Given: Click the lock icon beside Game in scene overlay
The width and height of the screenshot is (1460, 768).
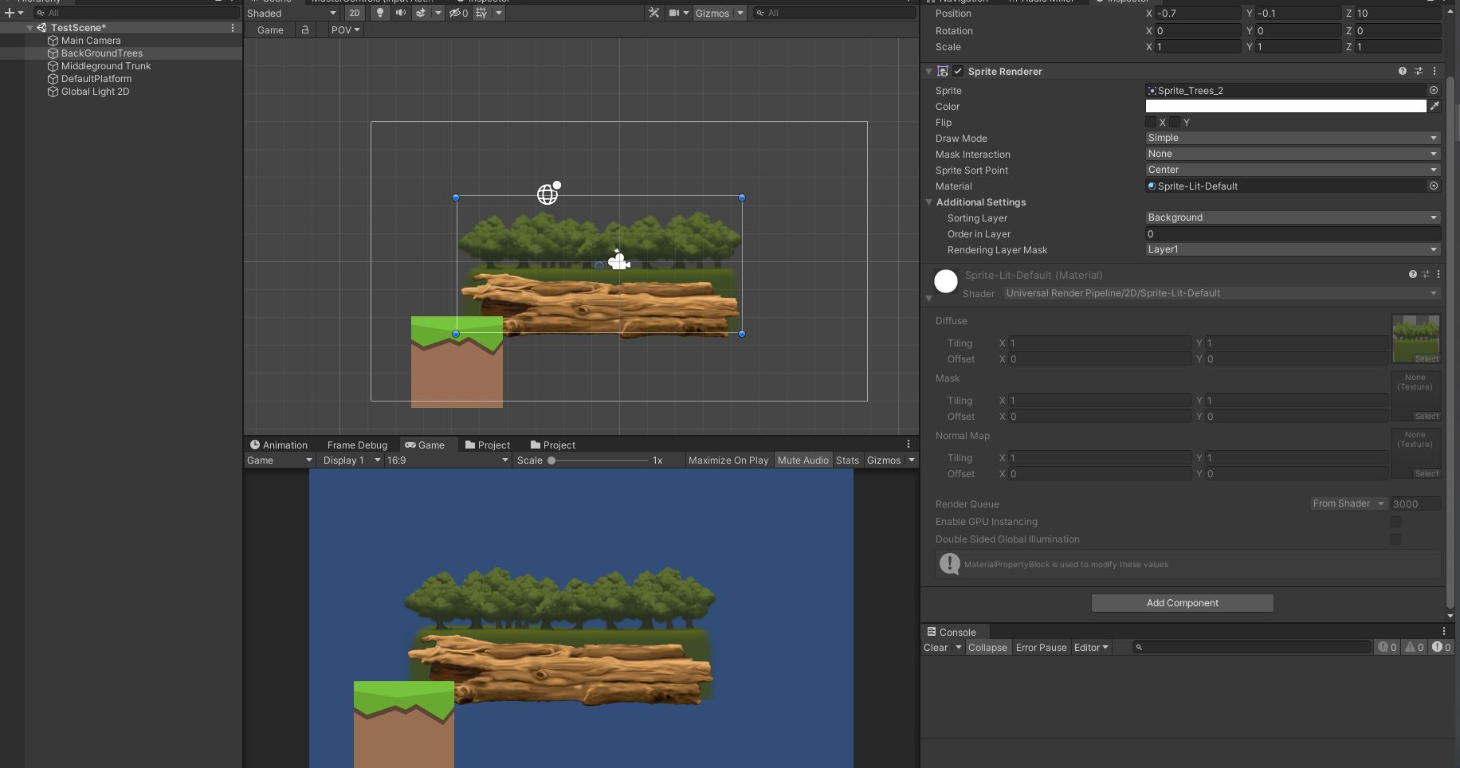Looking at the screenshot, I should click(305, 29).
